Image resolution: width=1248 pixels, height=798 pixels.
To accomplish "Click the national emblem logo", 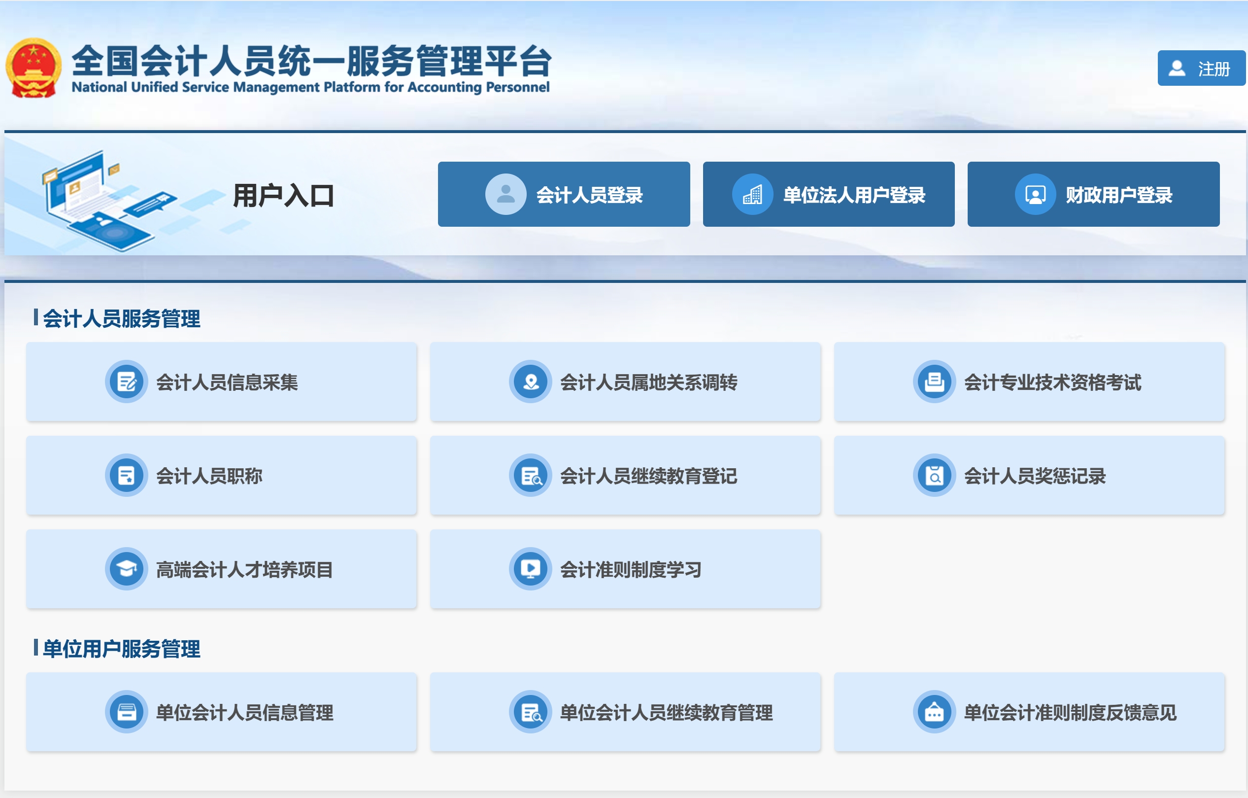I will point(34,68).
